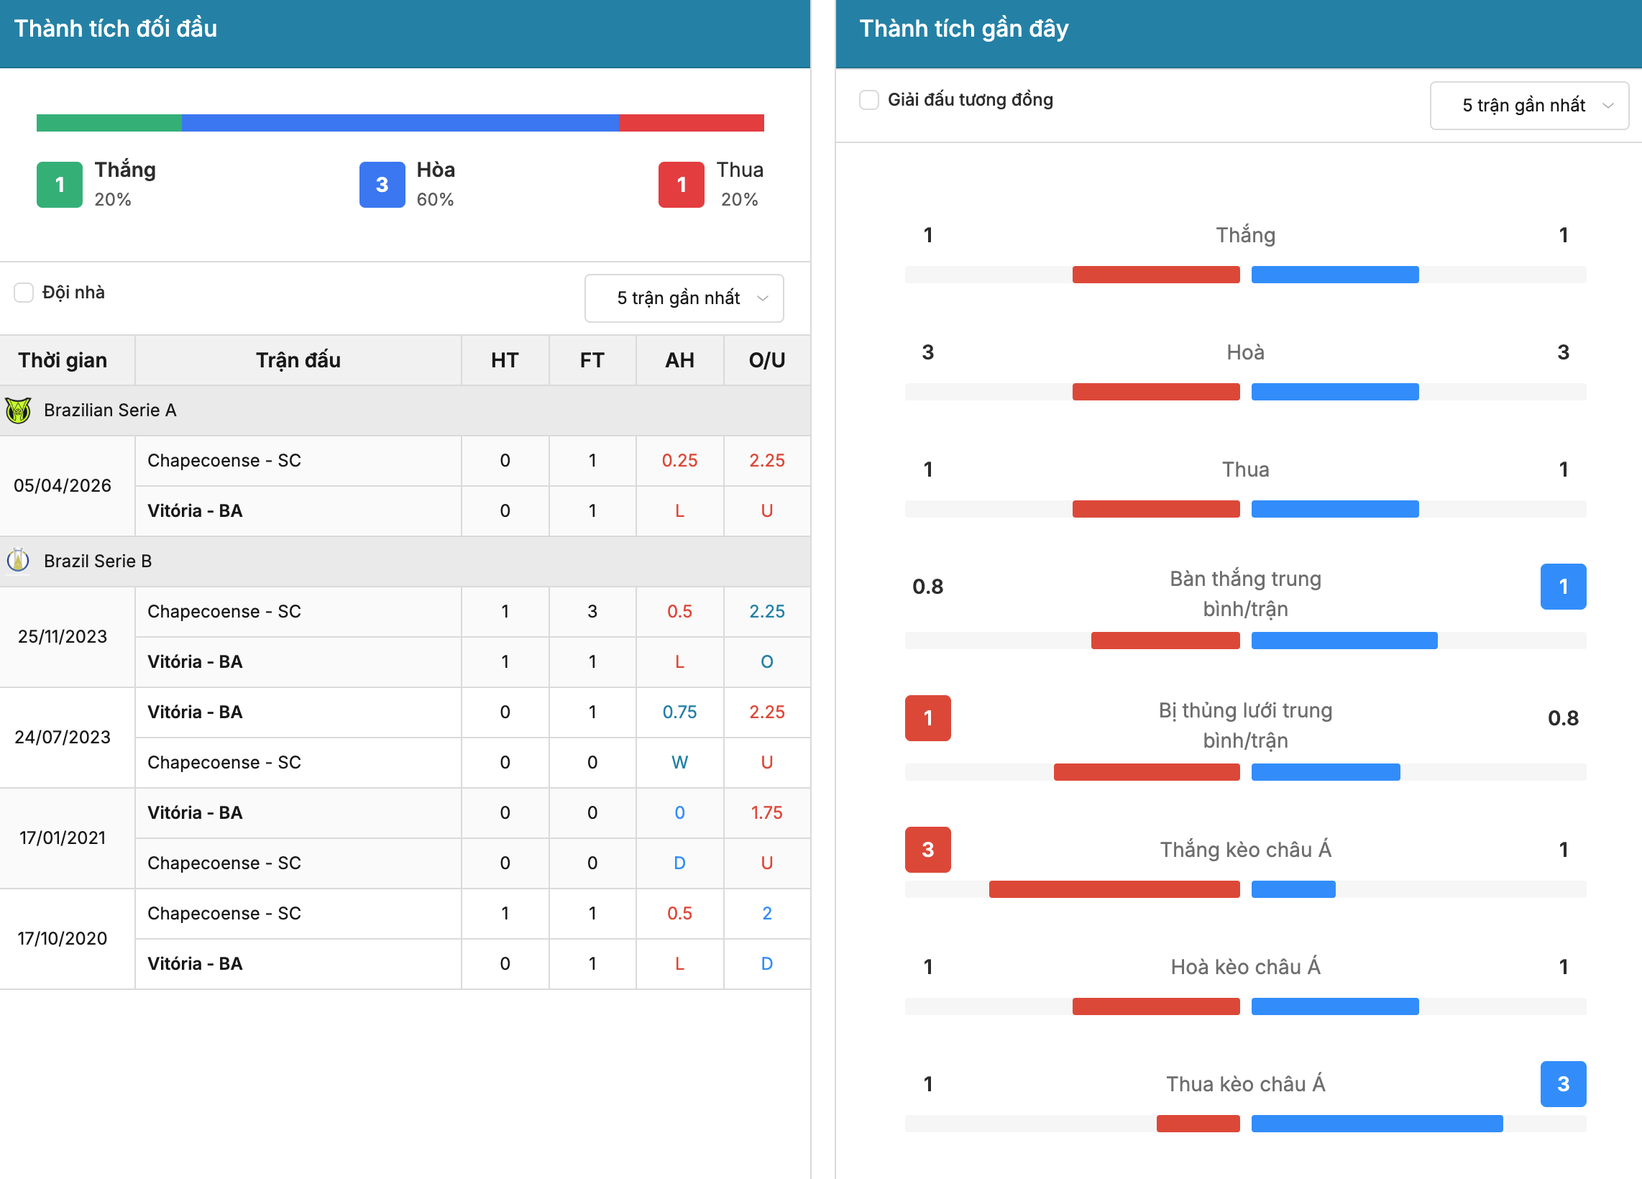
Task: Click the red segment of the head-to-head bar
Action: 692,123
